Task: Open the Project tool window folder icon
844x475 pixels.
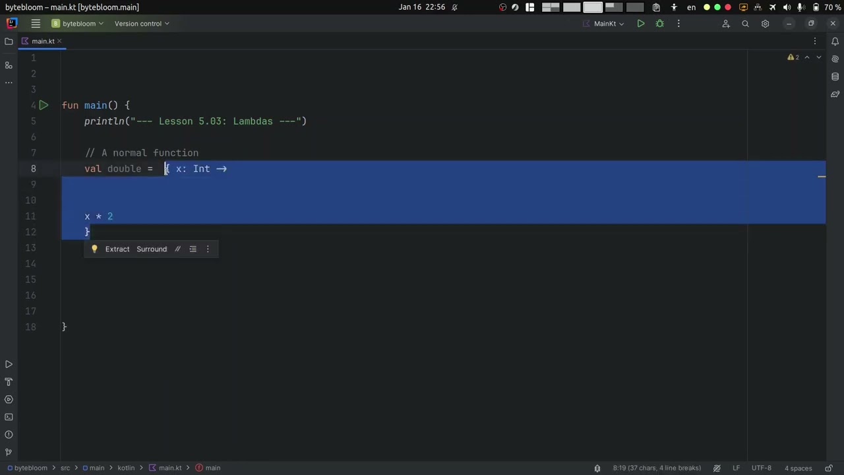Action: 9,42
